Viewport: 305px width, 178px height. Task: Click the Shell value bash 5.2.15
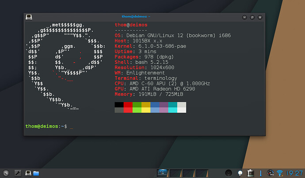click(x=152, y=62)
